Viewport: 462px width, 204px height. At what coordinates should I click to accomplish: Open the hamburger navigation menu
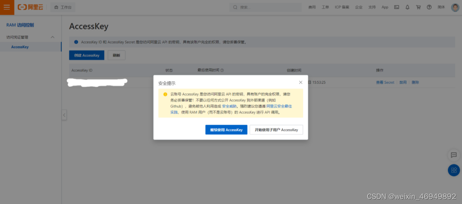7,7
